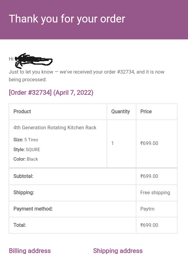Click the Shipping address heading
This screenshot has width=188, height=254.
tap(118, 251)
